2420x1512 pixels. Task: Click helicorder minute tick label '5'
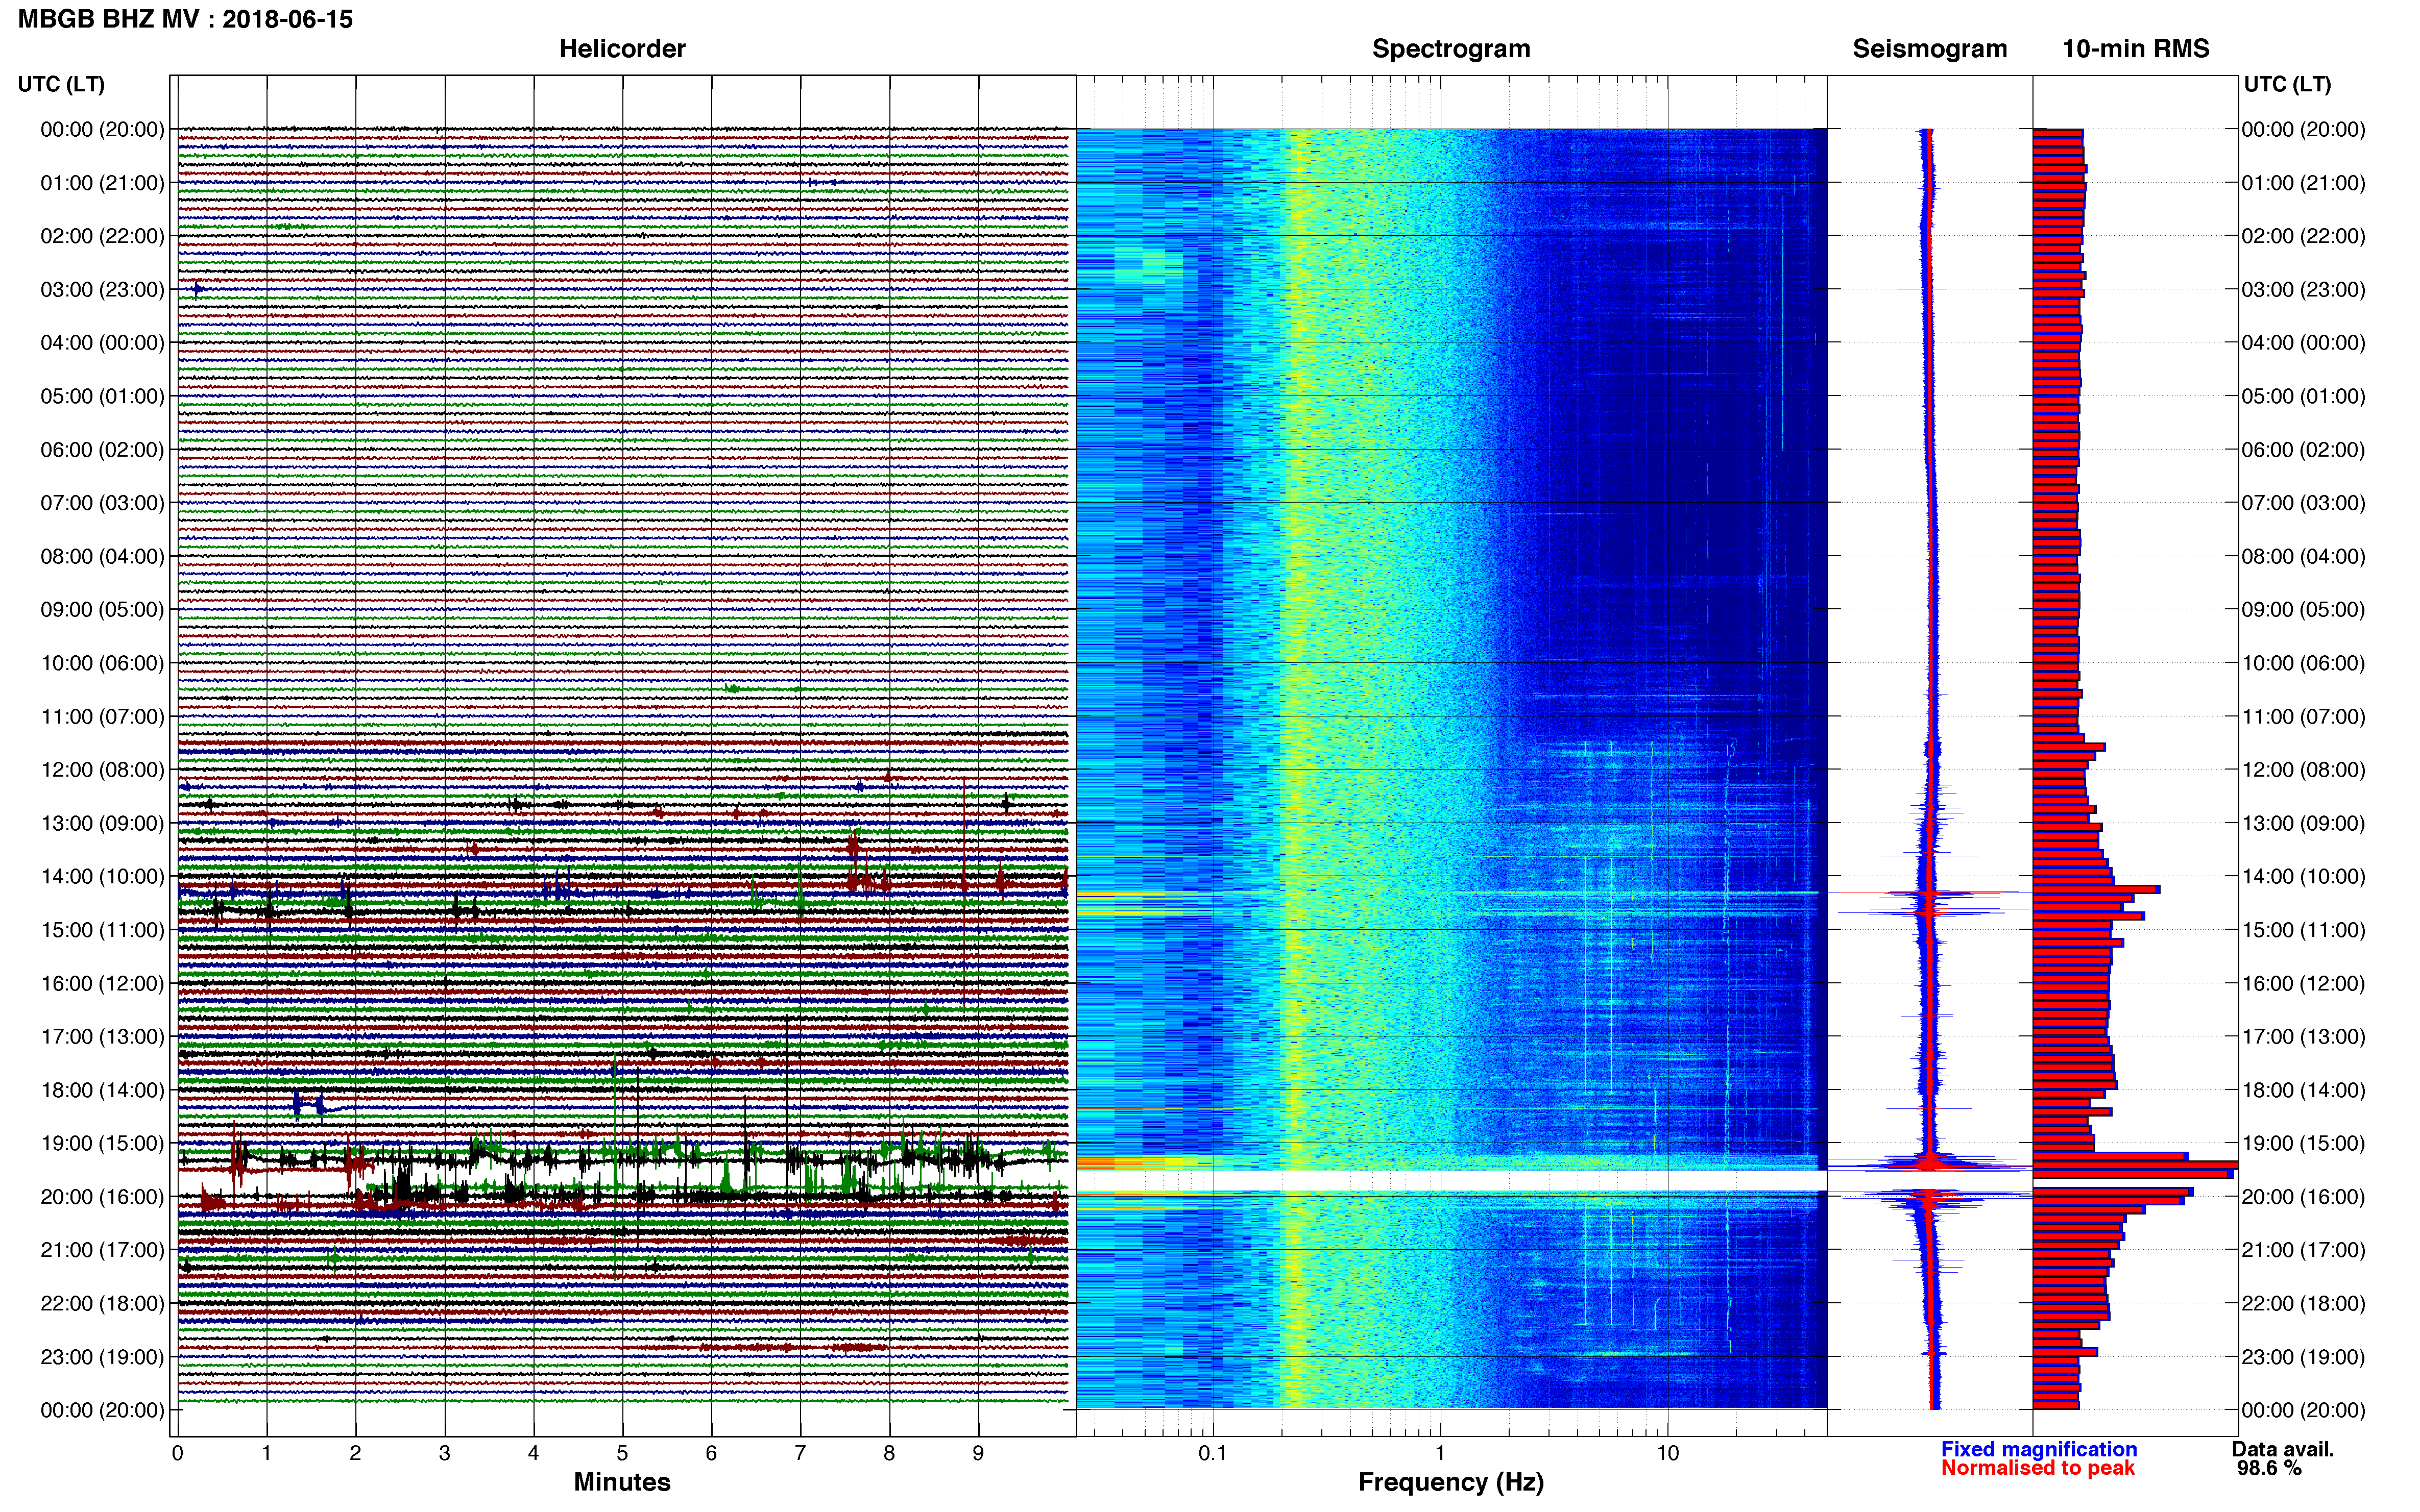pos(622,1453)
